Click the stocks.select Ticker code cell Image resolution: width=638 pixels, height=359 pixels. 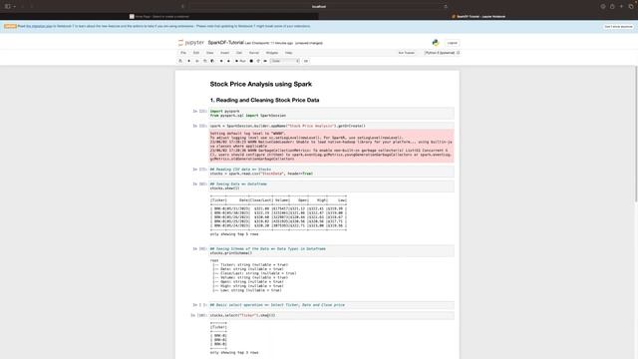point(331,315)
